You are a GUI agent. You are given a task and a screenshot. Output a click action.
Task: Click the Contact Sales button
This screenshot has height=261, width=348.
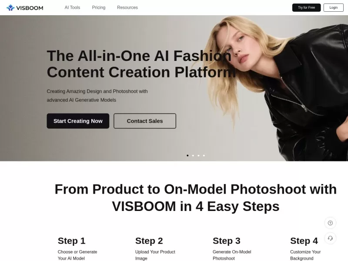(145, 121)
